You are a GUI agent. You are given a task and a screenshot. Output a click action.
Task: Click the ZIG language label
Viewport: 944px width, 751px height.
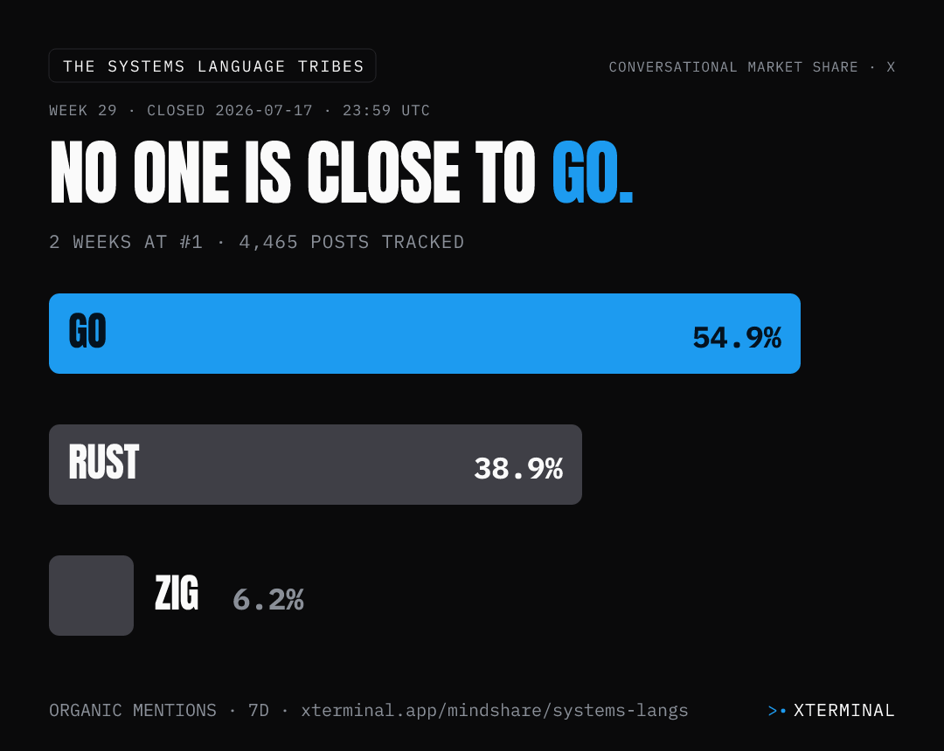click(x=177, y=593)
